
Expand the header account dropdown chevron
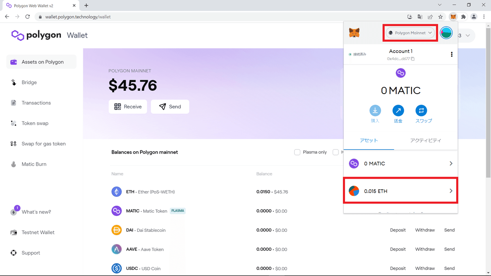[468, 36]
